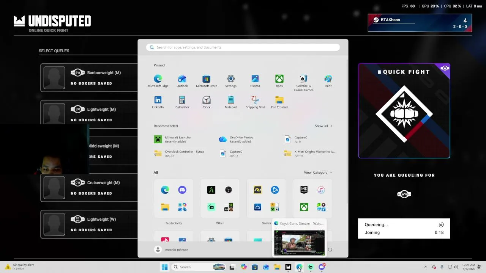Open the pinned Settings gear app
Screen dimensions: 486x273
click(x=231, y=81)
